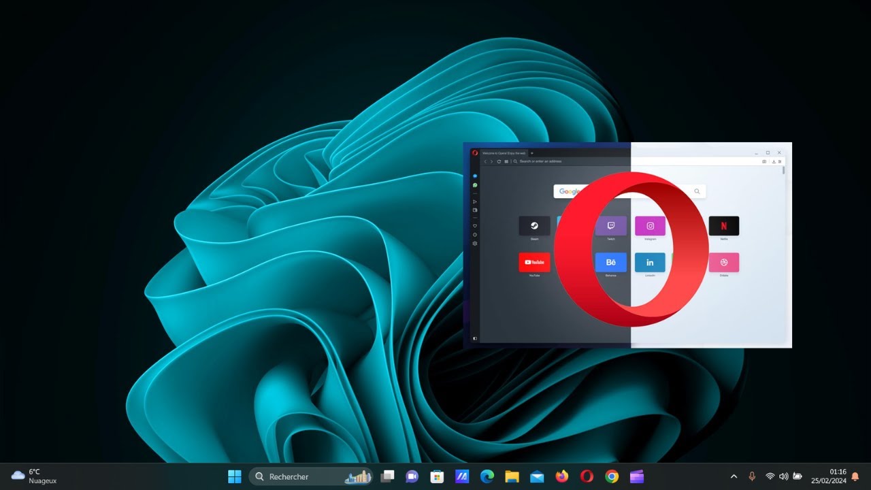The image size is (871, 490).
Task: Go forward in the Opera window
Action: coord(492,161)
